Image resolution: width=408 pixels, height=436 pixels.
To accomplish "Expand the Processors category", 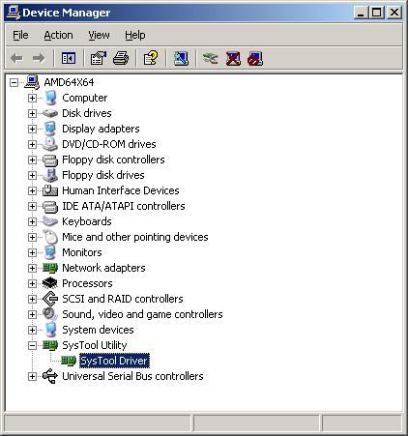I will tap(32, 283).
